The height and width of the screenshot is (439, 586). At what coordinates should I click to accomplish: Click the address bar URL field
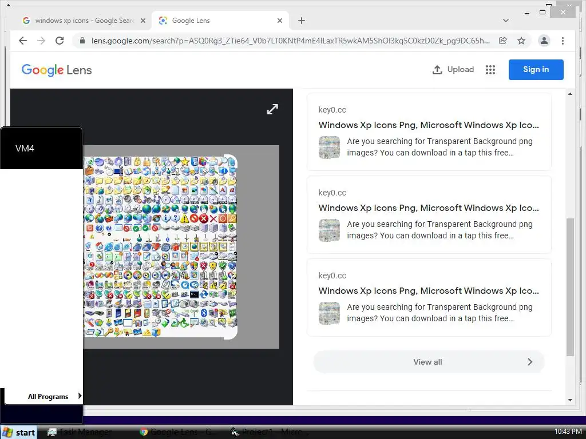(x=290, y=41)
